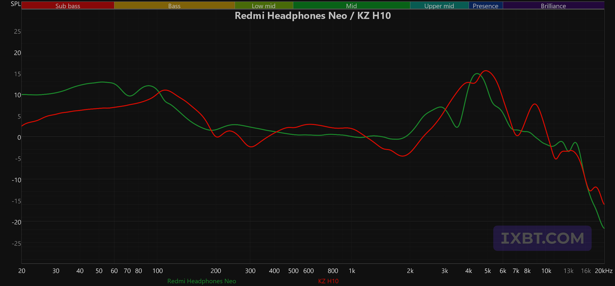Click the -5 value on SPL axis
This screenshot has width=615, height=286.
coord(17,159)
